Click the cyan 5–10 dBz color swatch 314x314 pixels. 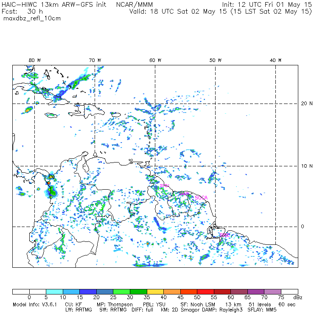(x=54, y=292)
